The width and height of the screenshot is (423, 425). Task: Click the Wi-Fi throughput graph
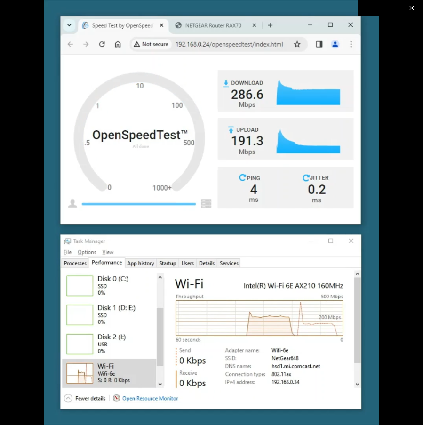259,318
